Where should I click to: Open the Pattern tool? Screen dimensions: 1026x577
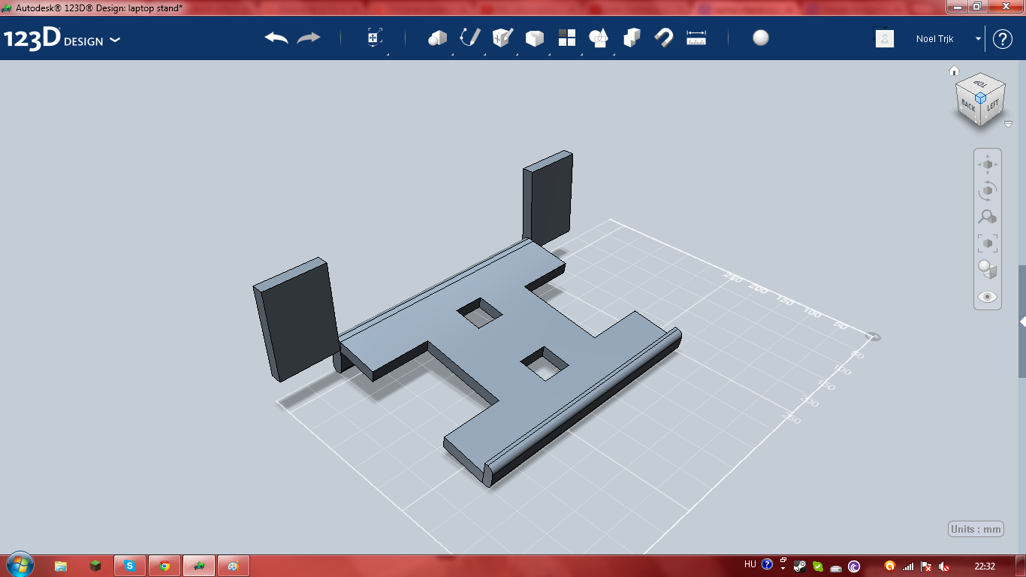pos(567,38)
